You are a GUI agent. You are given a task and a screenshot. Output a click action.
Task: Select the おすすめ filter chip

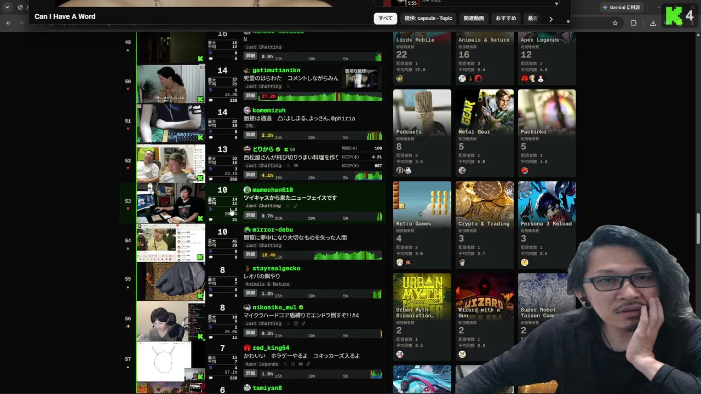click(506, 18)
